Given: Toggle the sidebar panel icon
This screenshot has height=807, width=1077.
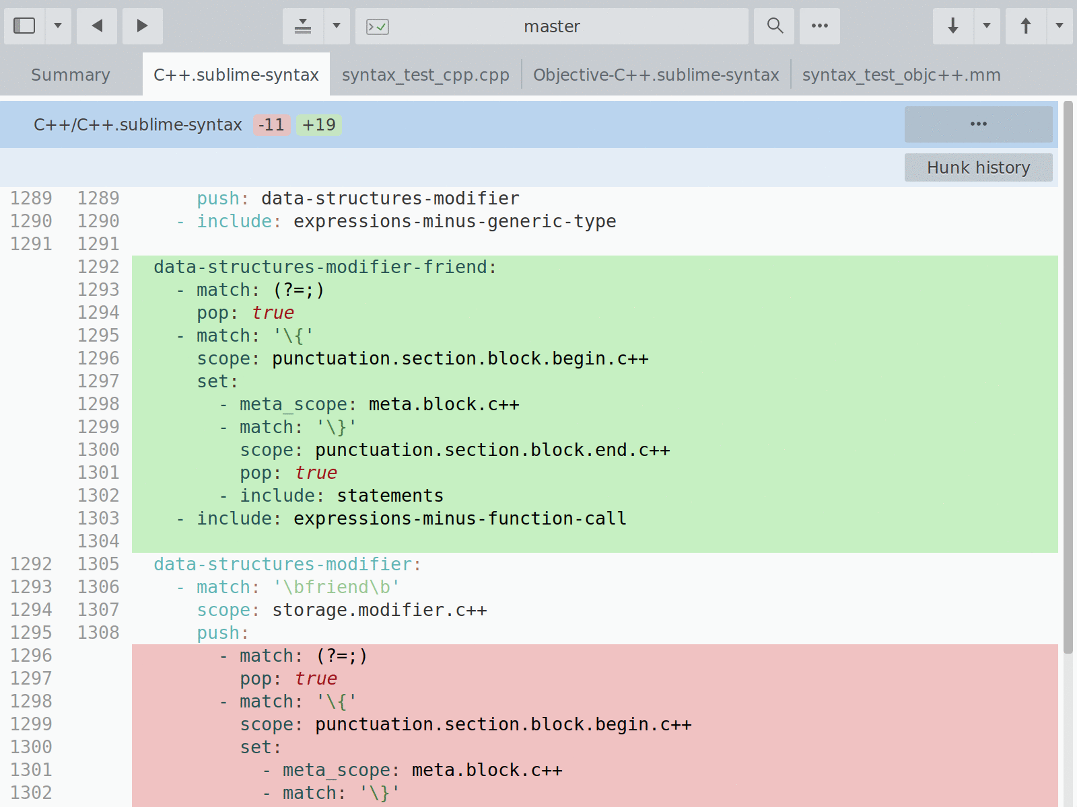Looking at the screenshot, I should click(25, 26).
